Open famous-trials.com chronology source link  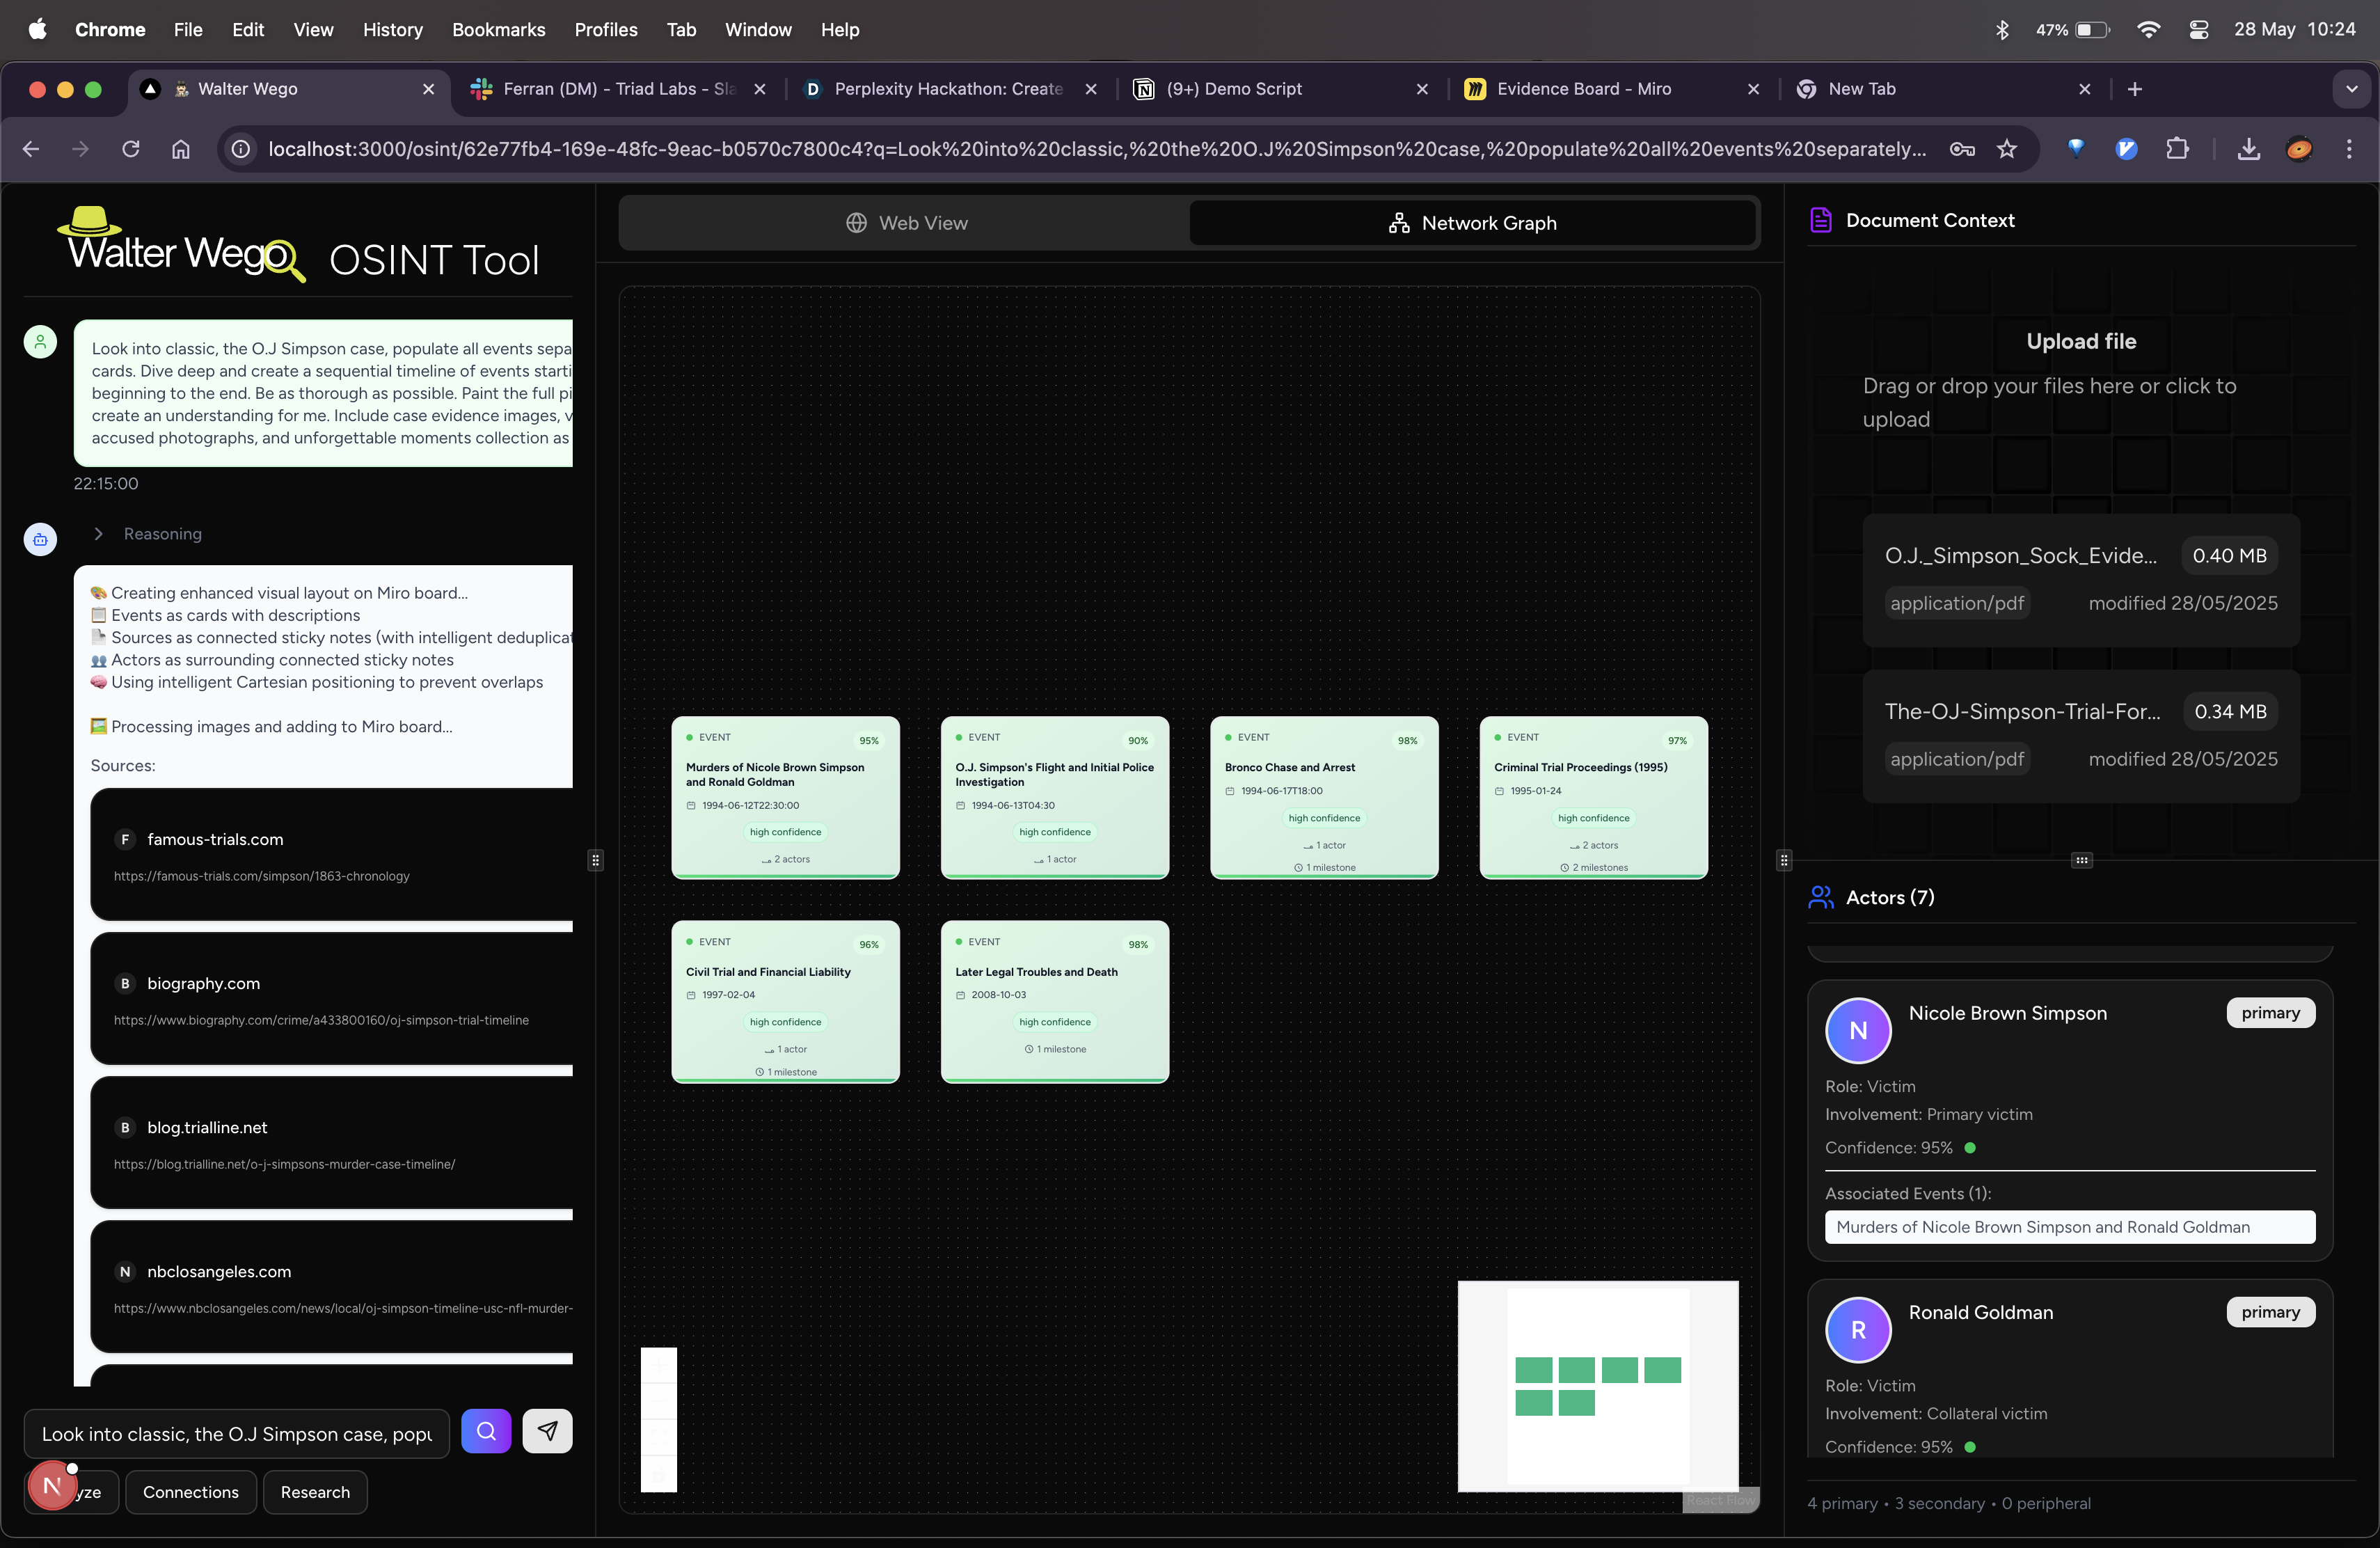point(262,876)
